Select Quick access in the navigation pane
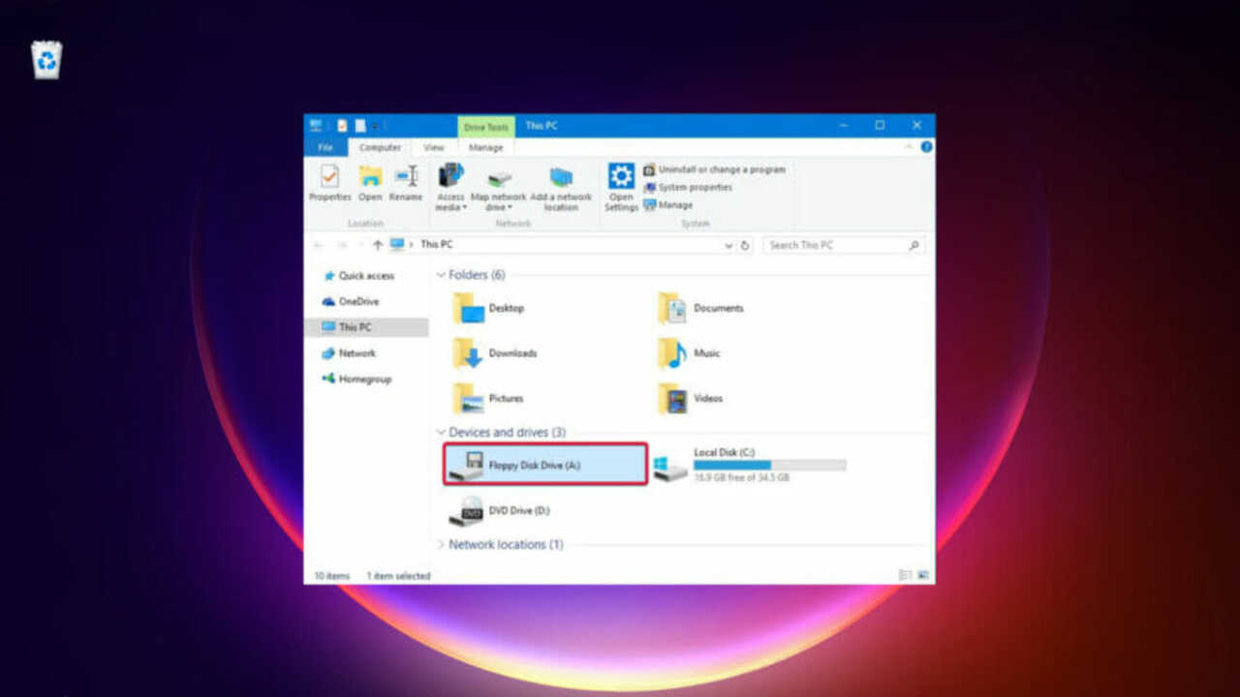 366,276
